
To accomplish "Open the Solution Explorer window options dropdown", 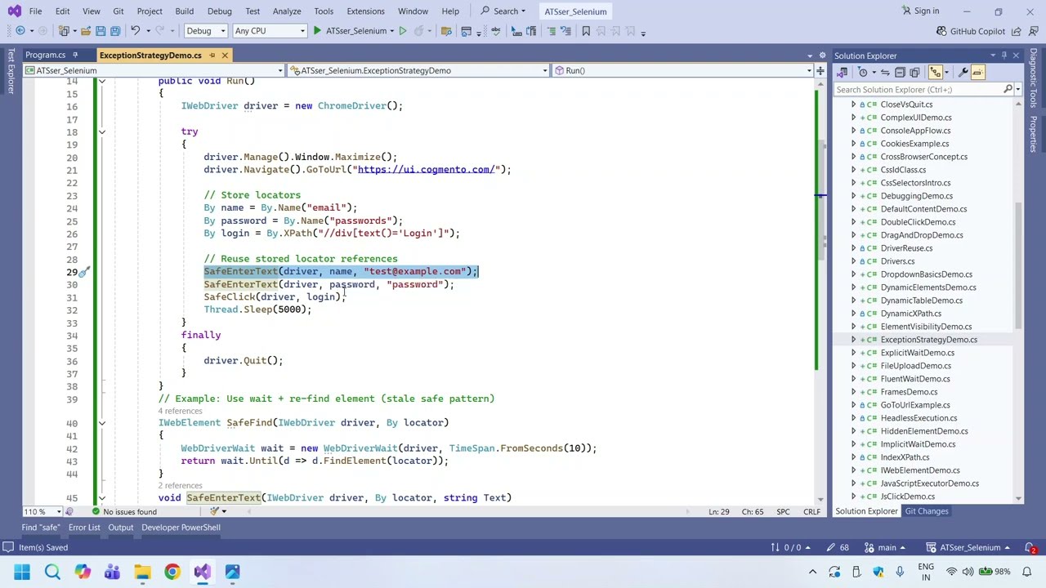I will click(x=992, y=56).
